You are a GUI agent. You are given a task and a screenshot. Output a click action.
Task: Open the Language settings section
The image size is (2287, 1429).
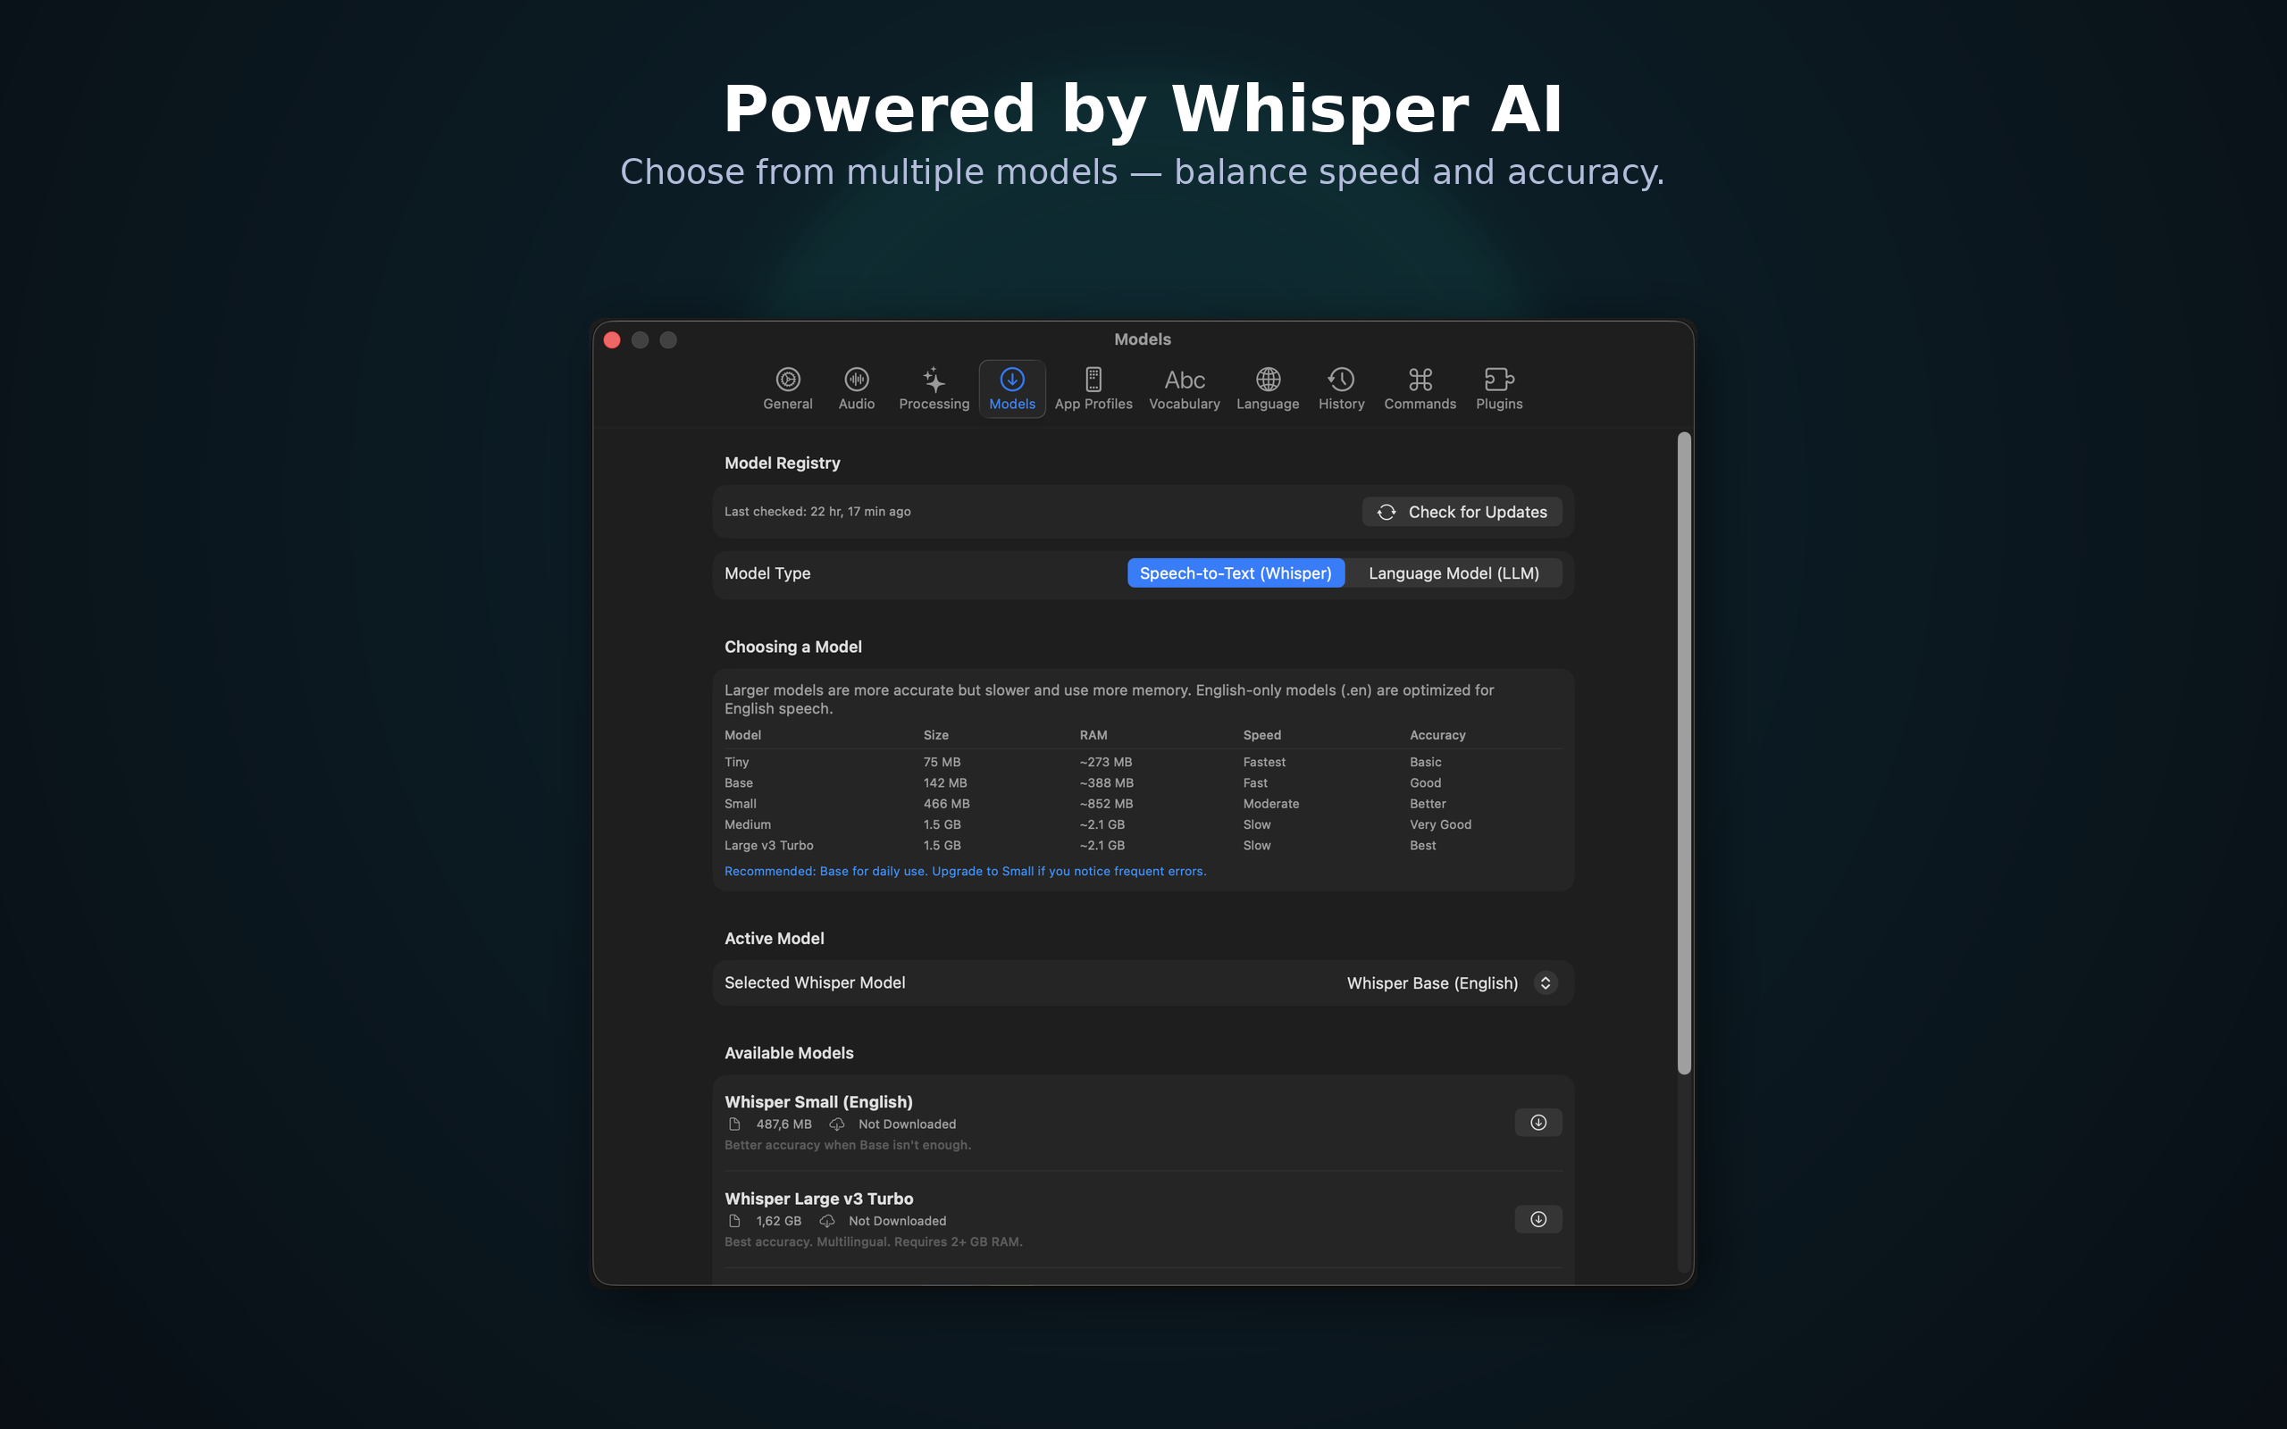(x=1268, y=388)
